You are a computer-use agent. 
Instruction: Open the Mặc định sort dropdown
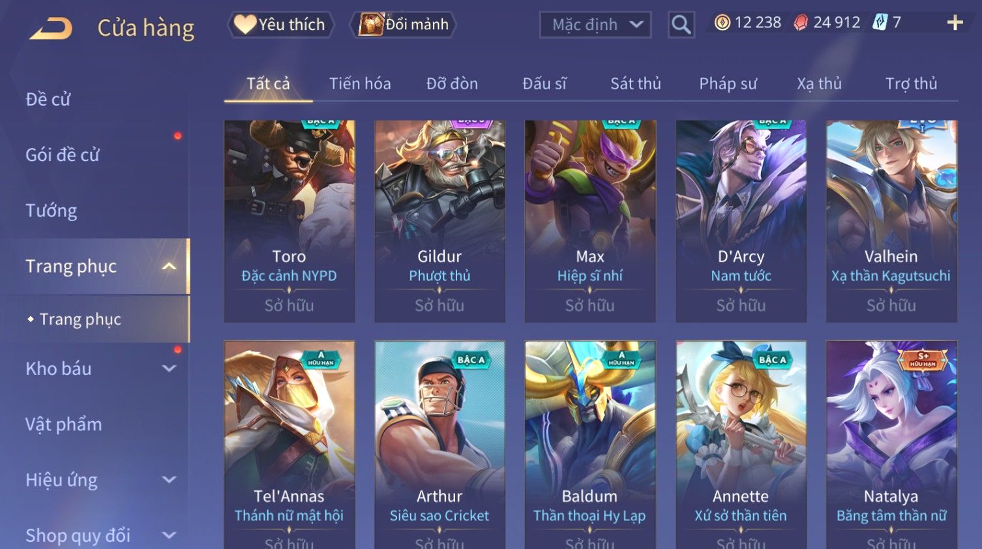click(595, 25)
